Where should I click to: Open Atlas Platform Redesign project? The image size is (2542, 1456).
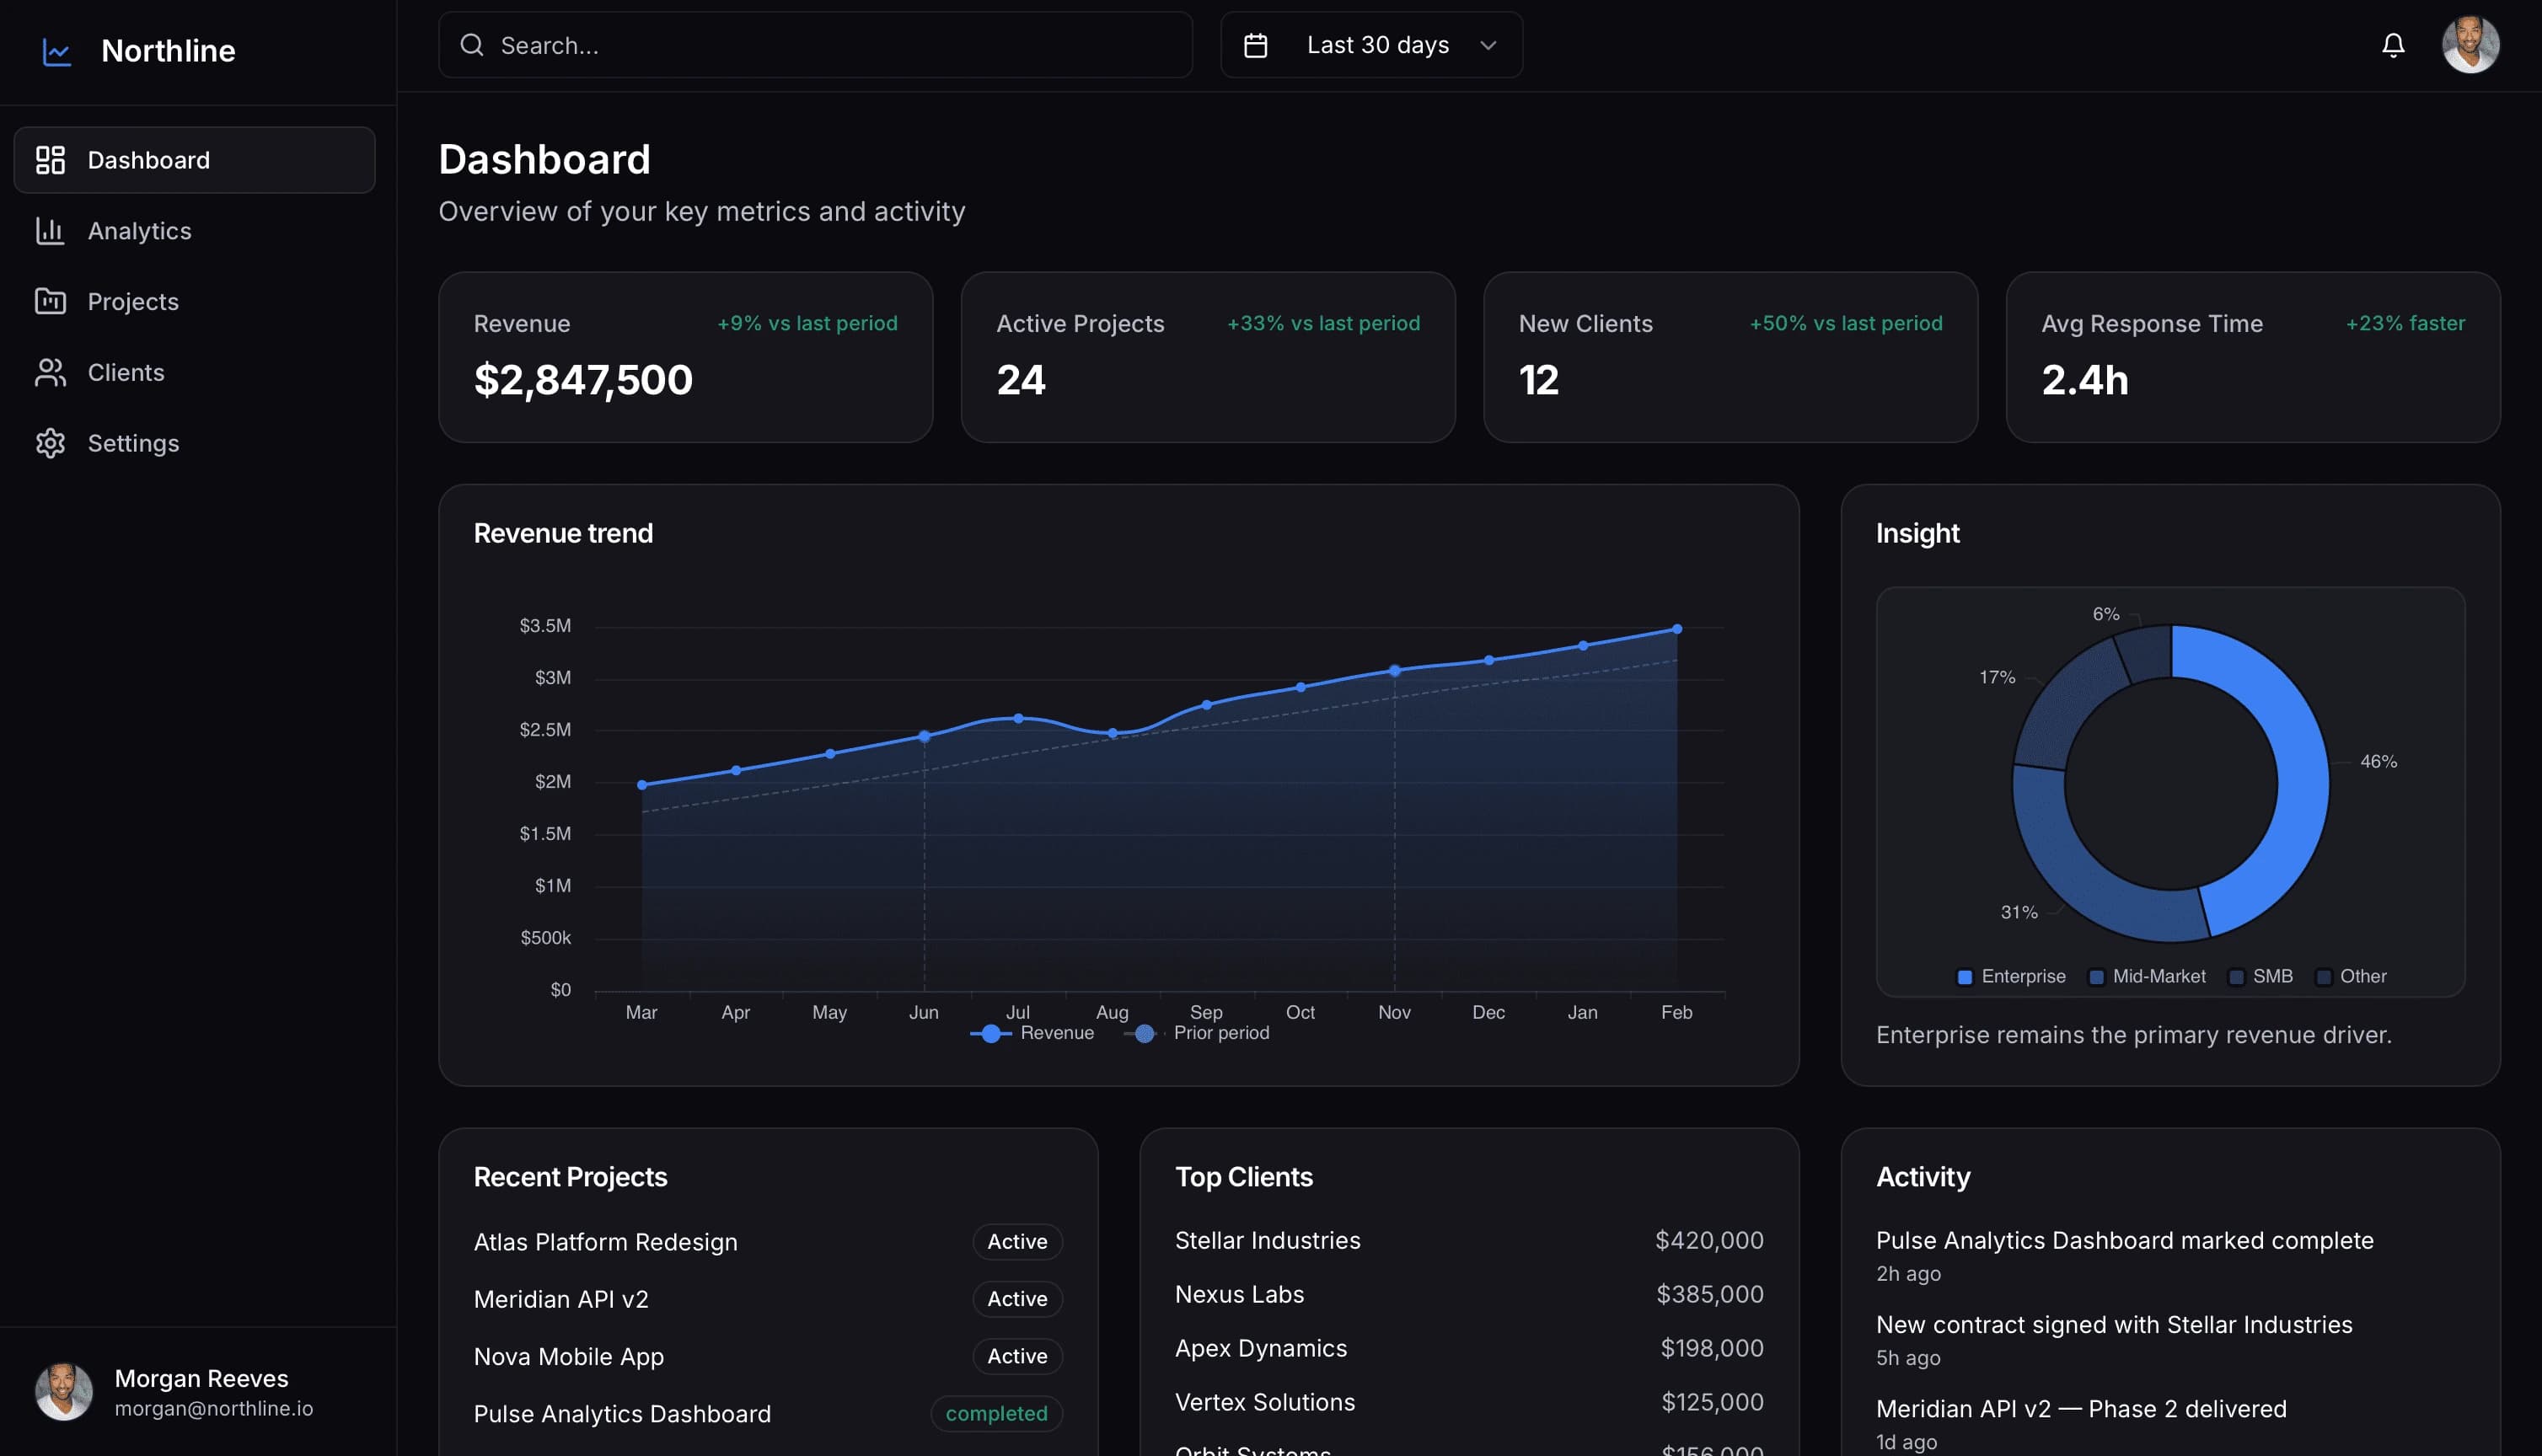tap(768, 1242)
